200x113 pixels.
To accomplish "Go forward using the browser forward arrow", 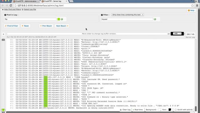I will pos(7,6).
